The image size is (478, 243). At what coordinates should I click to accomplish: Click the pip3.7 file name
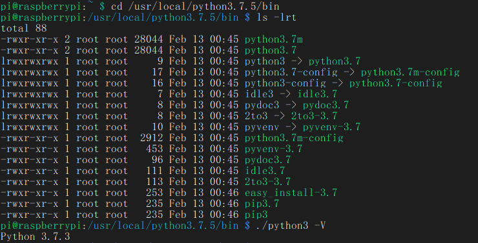coord(262,204)
